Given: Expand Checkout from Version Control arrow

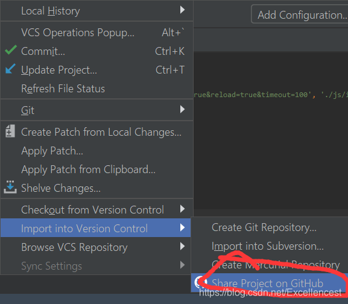Looking at the screenshot, I should click(182, 209).
